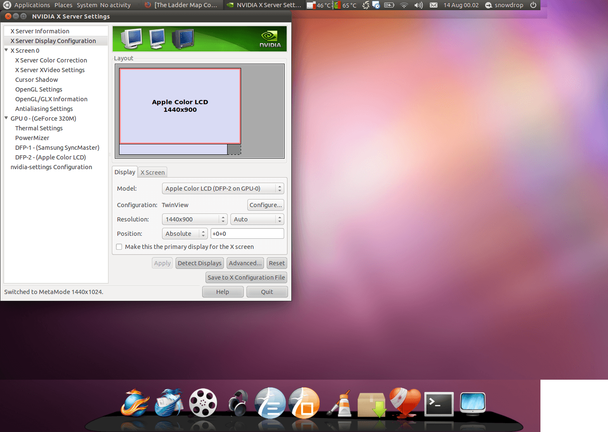Open the fan spinner tray icon
This screenshot has width=608, height=432.
click(x=366, y=5)
